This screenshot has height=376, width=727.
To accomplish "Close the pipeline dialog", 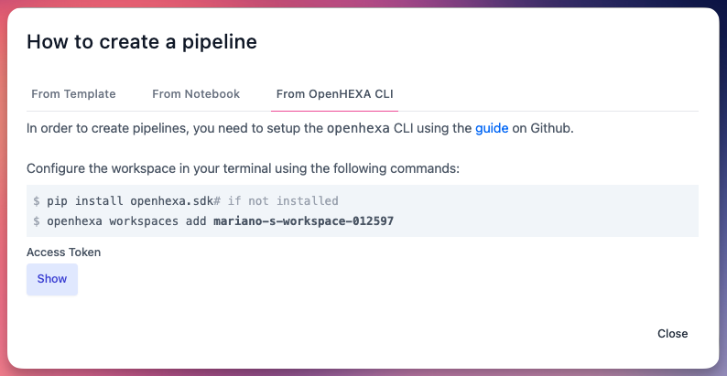I will (672, 333).
